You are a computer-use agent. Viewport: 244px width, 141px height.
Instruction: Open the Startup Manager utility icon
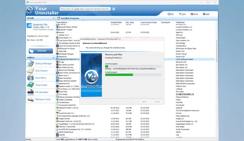tap(30, 64)
